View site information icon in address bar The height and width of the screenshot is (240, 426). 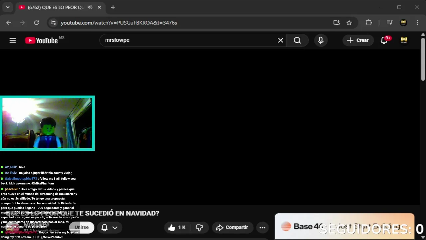(x=53, y=23)
